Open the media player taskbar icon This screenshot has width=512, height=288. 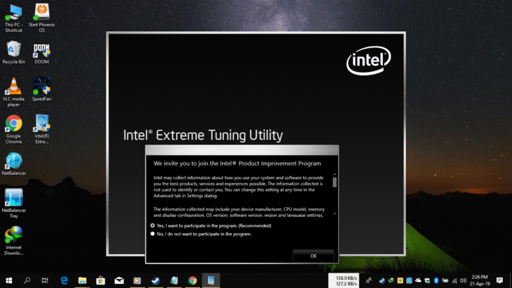[137, 281]
